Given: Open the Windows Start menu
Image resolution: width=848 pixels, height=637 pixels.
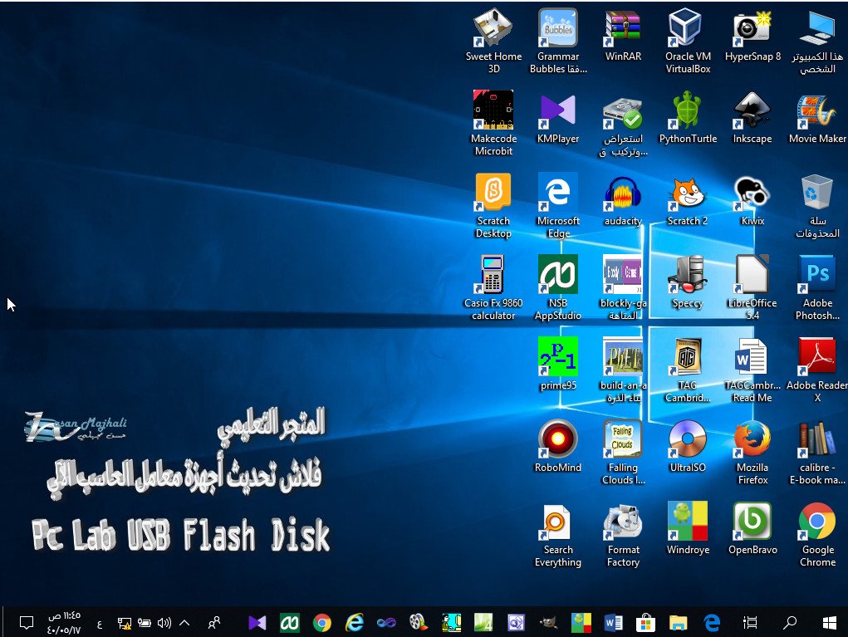Looking at the screenshot, I should point(830,623).
